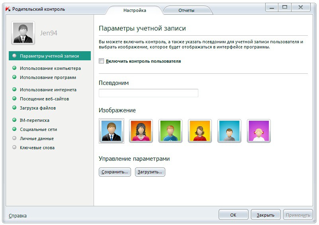Pick the baby avatar on purple background
The image size is (319, 225).
point(259,131)
